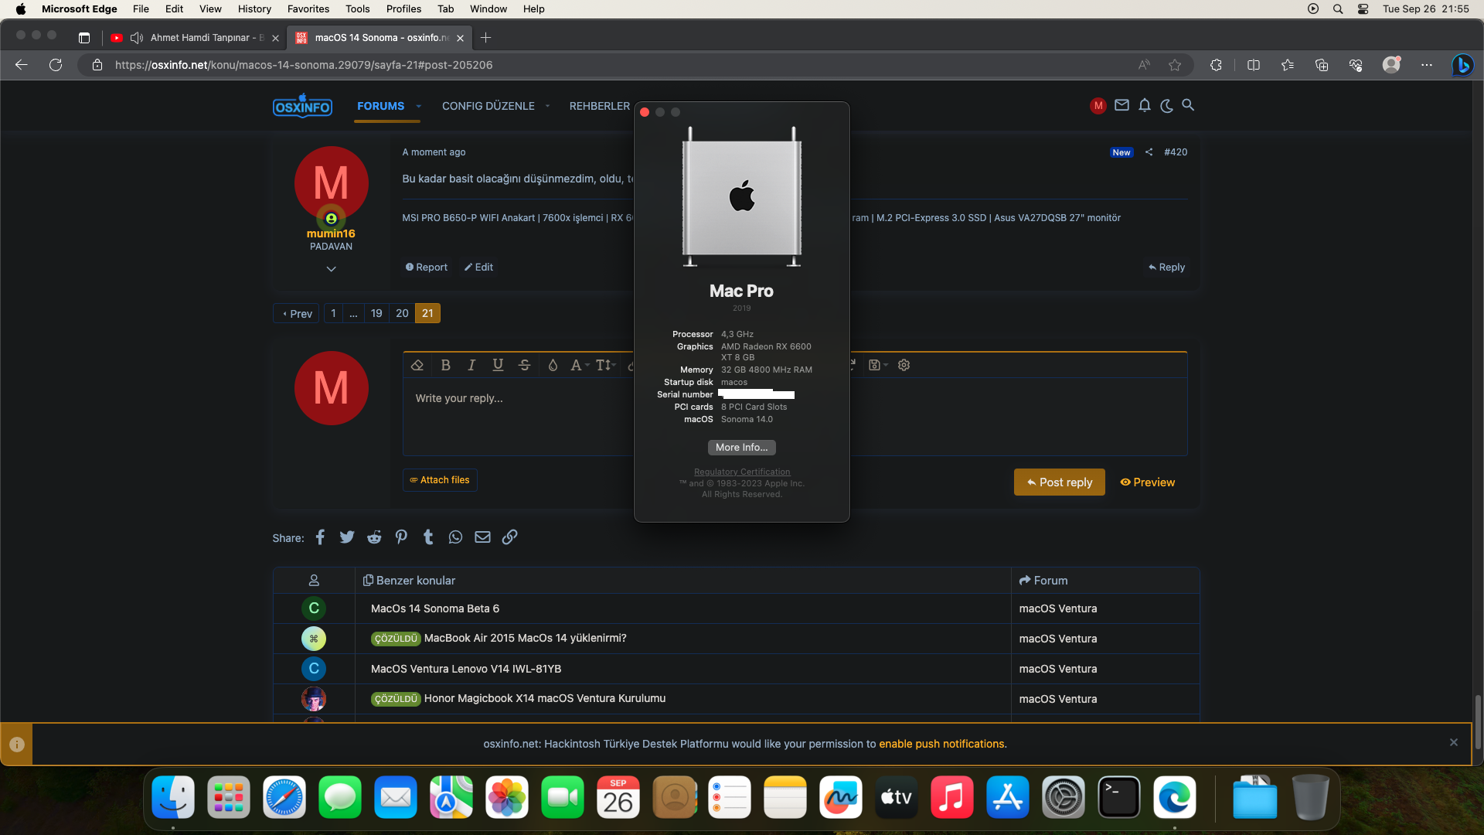Screen dimensions: 1484x835
Task: Open the MacOs 14 Sonoma Beta 6 thread
Action: pos(434,608)
